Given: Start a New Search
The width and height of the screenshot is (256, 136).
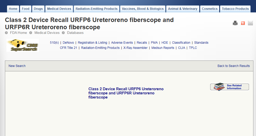Looking at the screenshot, I should click(17, 66).
